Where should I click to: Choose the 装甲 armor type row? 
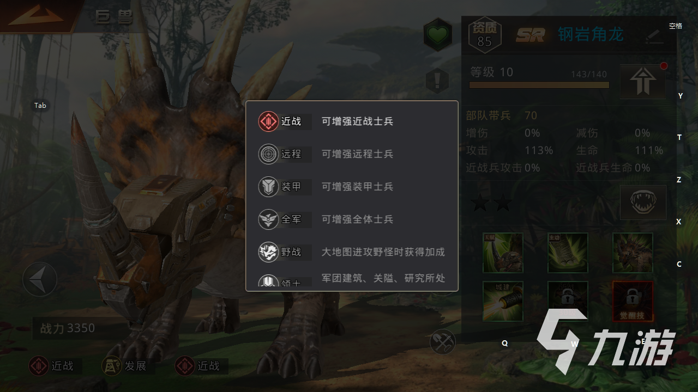(x=352, y=187)
